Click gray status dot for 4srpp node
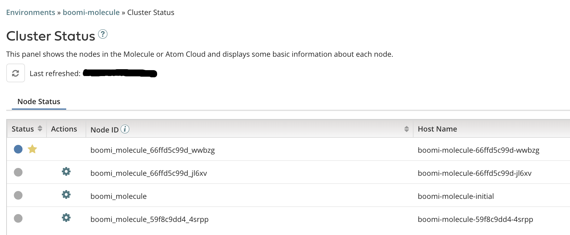The width and height of the screenshot is (570, 235). tap(18, 218)
